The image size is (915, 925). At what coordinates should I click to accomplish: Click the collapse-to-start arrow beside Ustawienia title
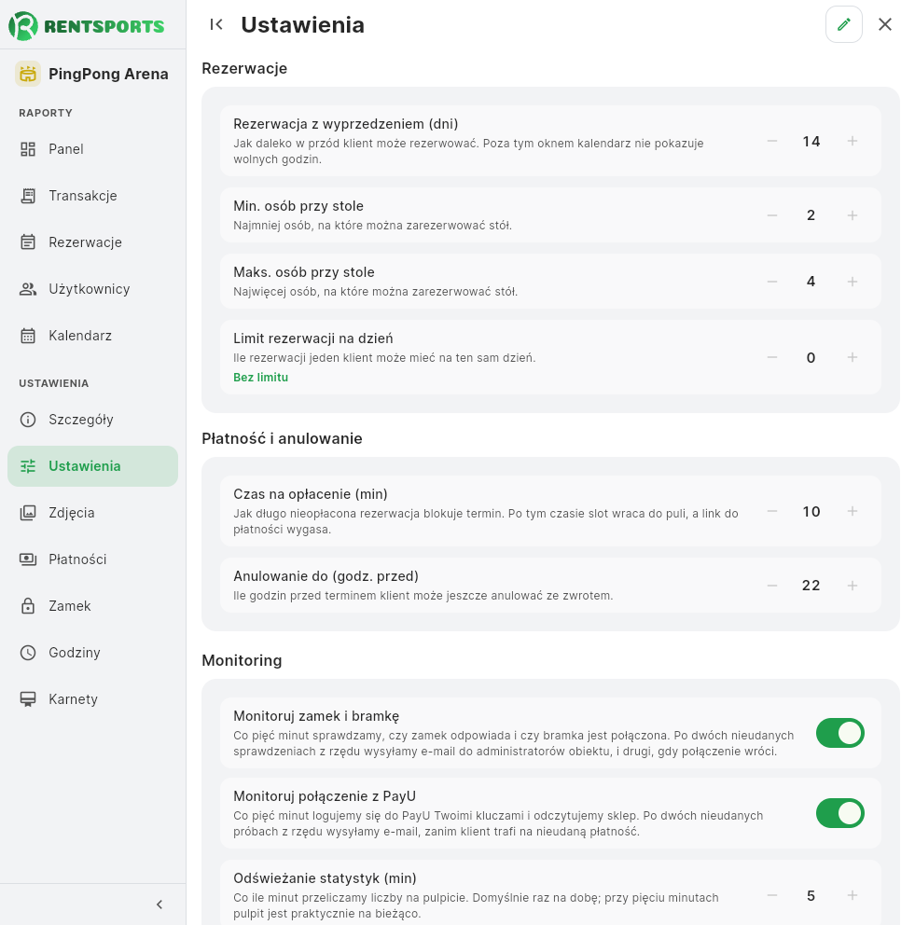pos(216,24)
